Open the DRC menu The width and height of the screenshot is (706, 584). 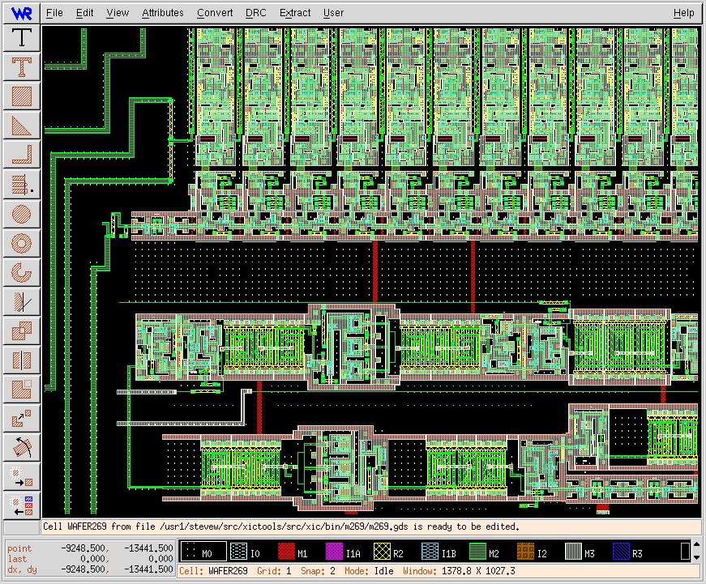256,13
